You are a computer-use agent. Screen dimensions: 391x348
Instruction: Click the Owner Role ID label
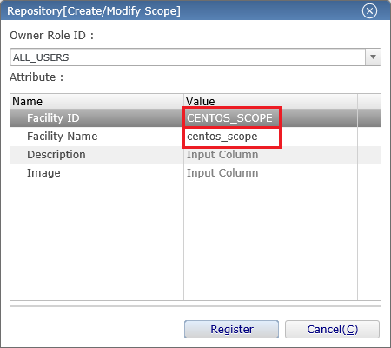point(51,36)
